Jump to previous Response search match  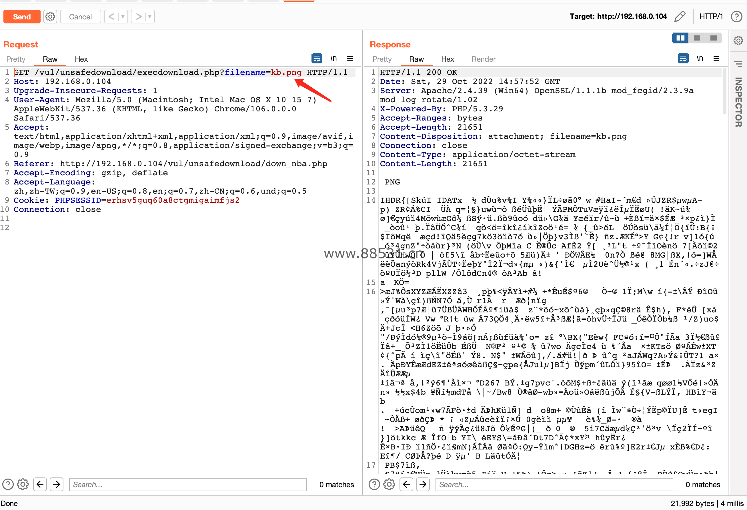(x=407, y=484)
